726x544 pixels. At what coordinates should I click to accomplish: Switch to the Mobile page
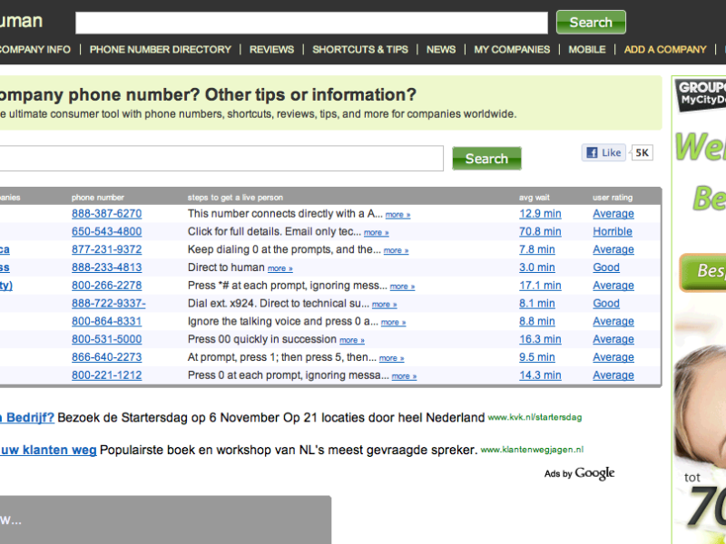pyautogui.click(x=587, y=50)
